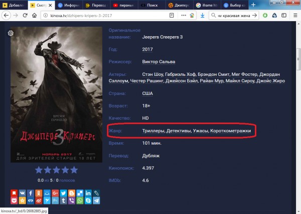The image size is (301, 214).
Task: Open a new browser tab
Action: coord(253,5)
